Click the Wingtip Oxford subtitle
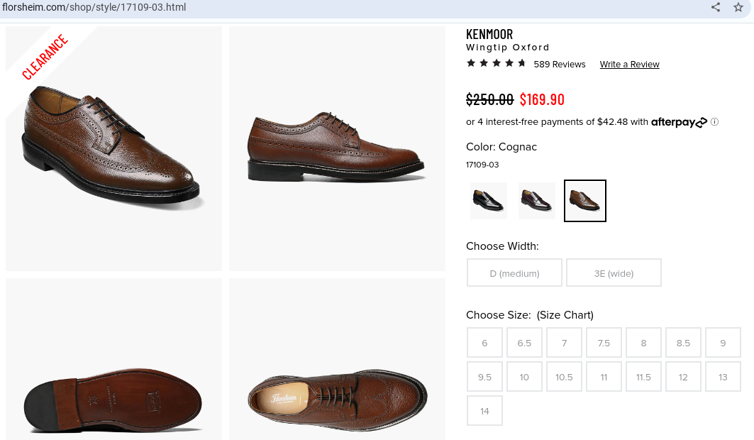 click(508, 47)
